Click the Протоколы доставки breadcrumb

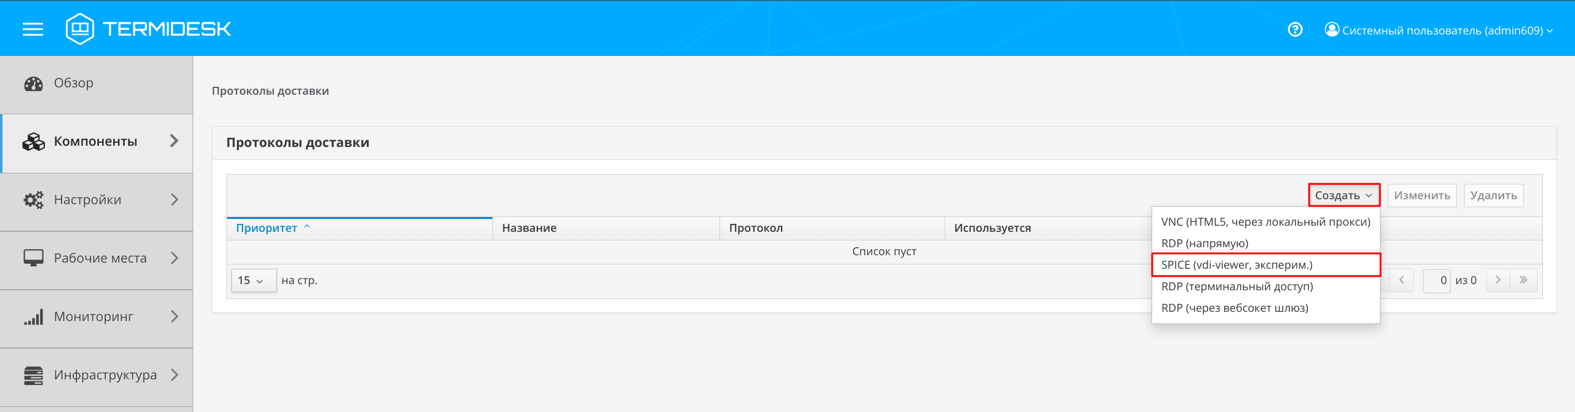(x=270, y=91)
